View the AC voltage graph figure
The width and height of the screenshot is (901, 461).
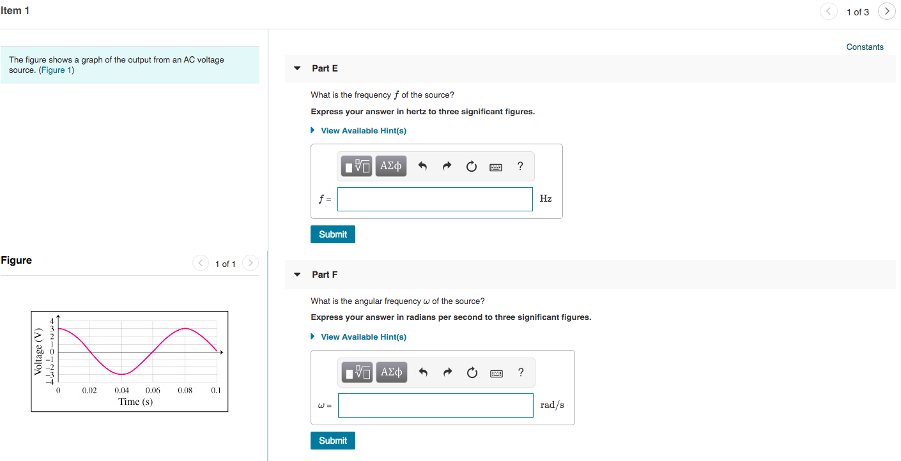(130, 361)
